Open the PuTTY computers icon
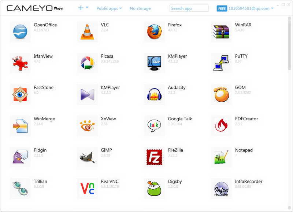This screenshot has height=212, width=293. coord(221,63)
